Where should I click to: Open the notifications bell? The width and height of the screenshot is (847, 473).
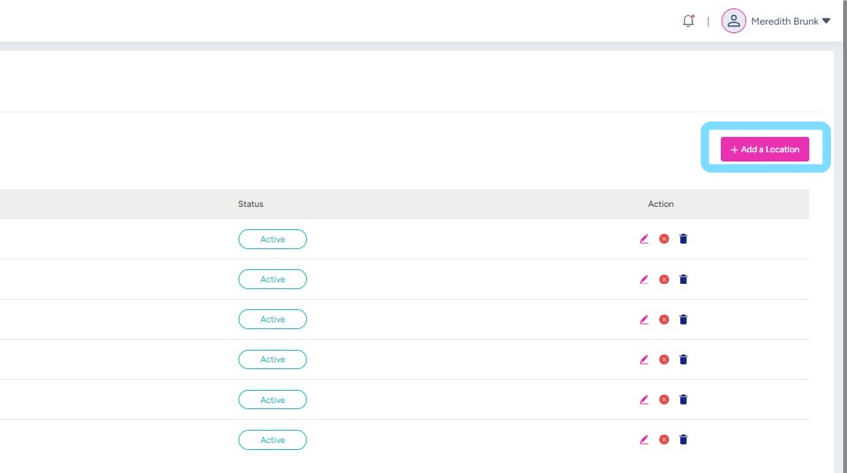[x=688, y=22]
